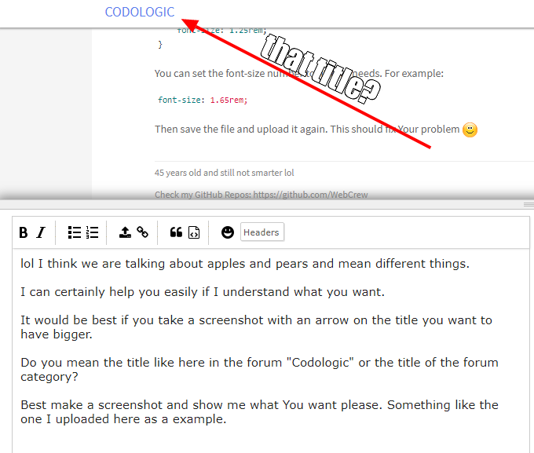Click the editor paragraph starting 'It would be best'
This screenshot has width=534, height=453.
pos(257,327)
